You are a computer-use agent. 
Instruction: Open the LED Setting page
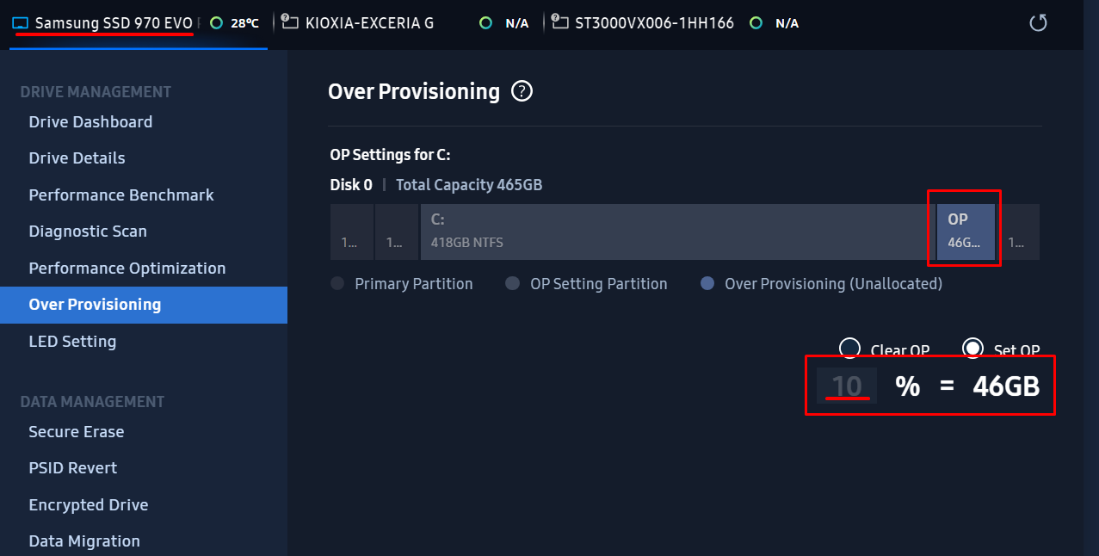72,342
